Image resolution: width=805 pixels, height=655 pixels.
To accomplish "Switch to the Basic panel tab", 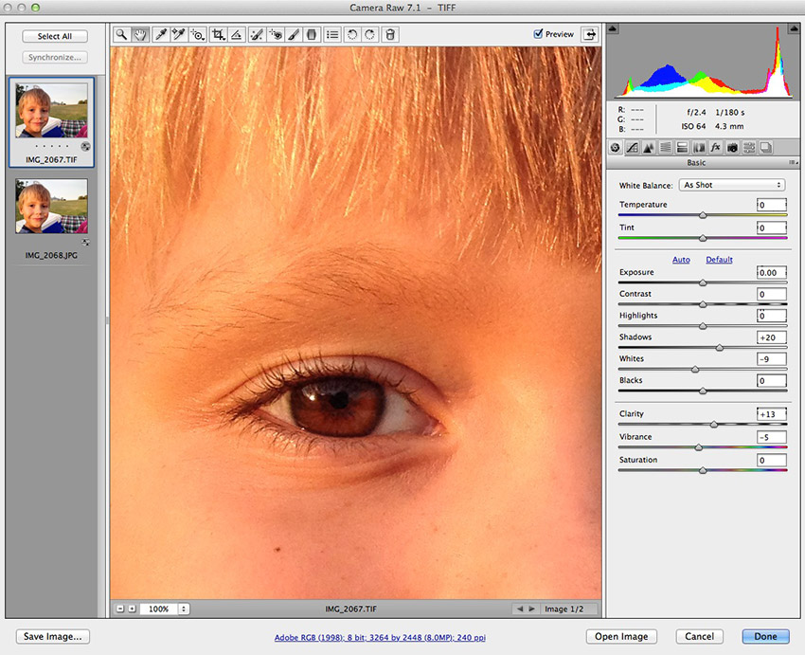I will click(616, 148).
